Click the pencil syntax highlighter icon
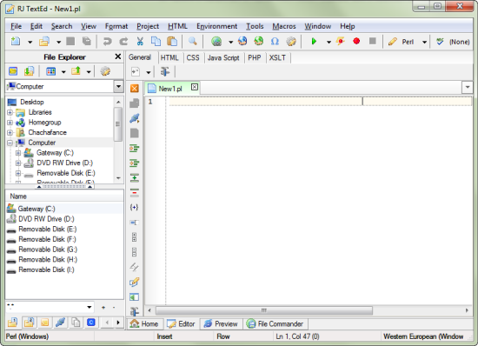478x346 pixels. [393, 41]
